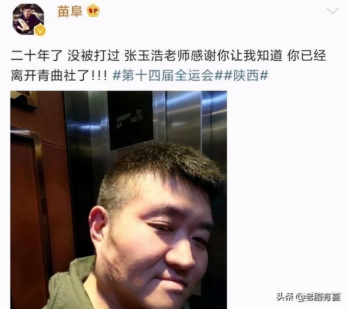Click the @老剧有喜 account handle
The height and width of the screenshot is (309, 348).
click(319, 297)
